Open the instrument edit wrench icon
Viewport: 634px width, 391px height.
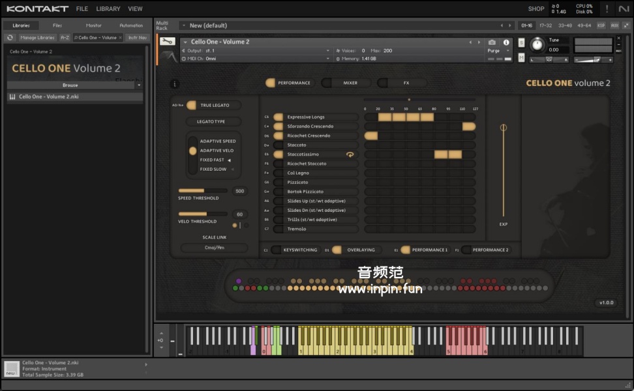(x=167, y=41)
